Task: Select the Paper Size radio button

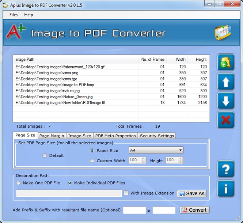Action: click(x=92, y=151)
